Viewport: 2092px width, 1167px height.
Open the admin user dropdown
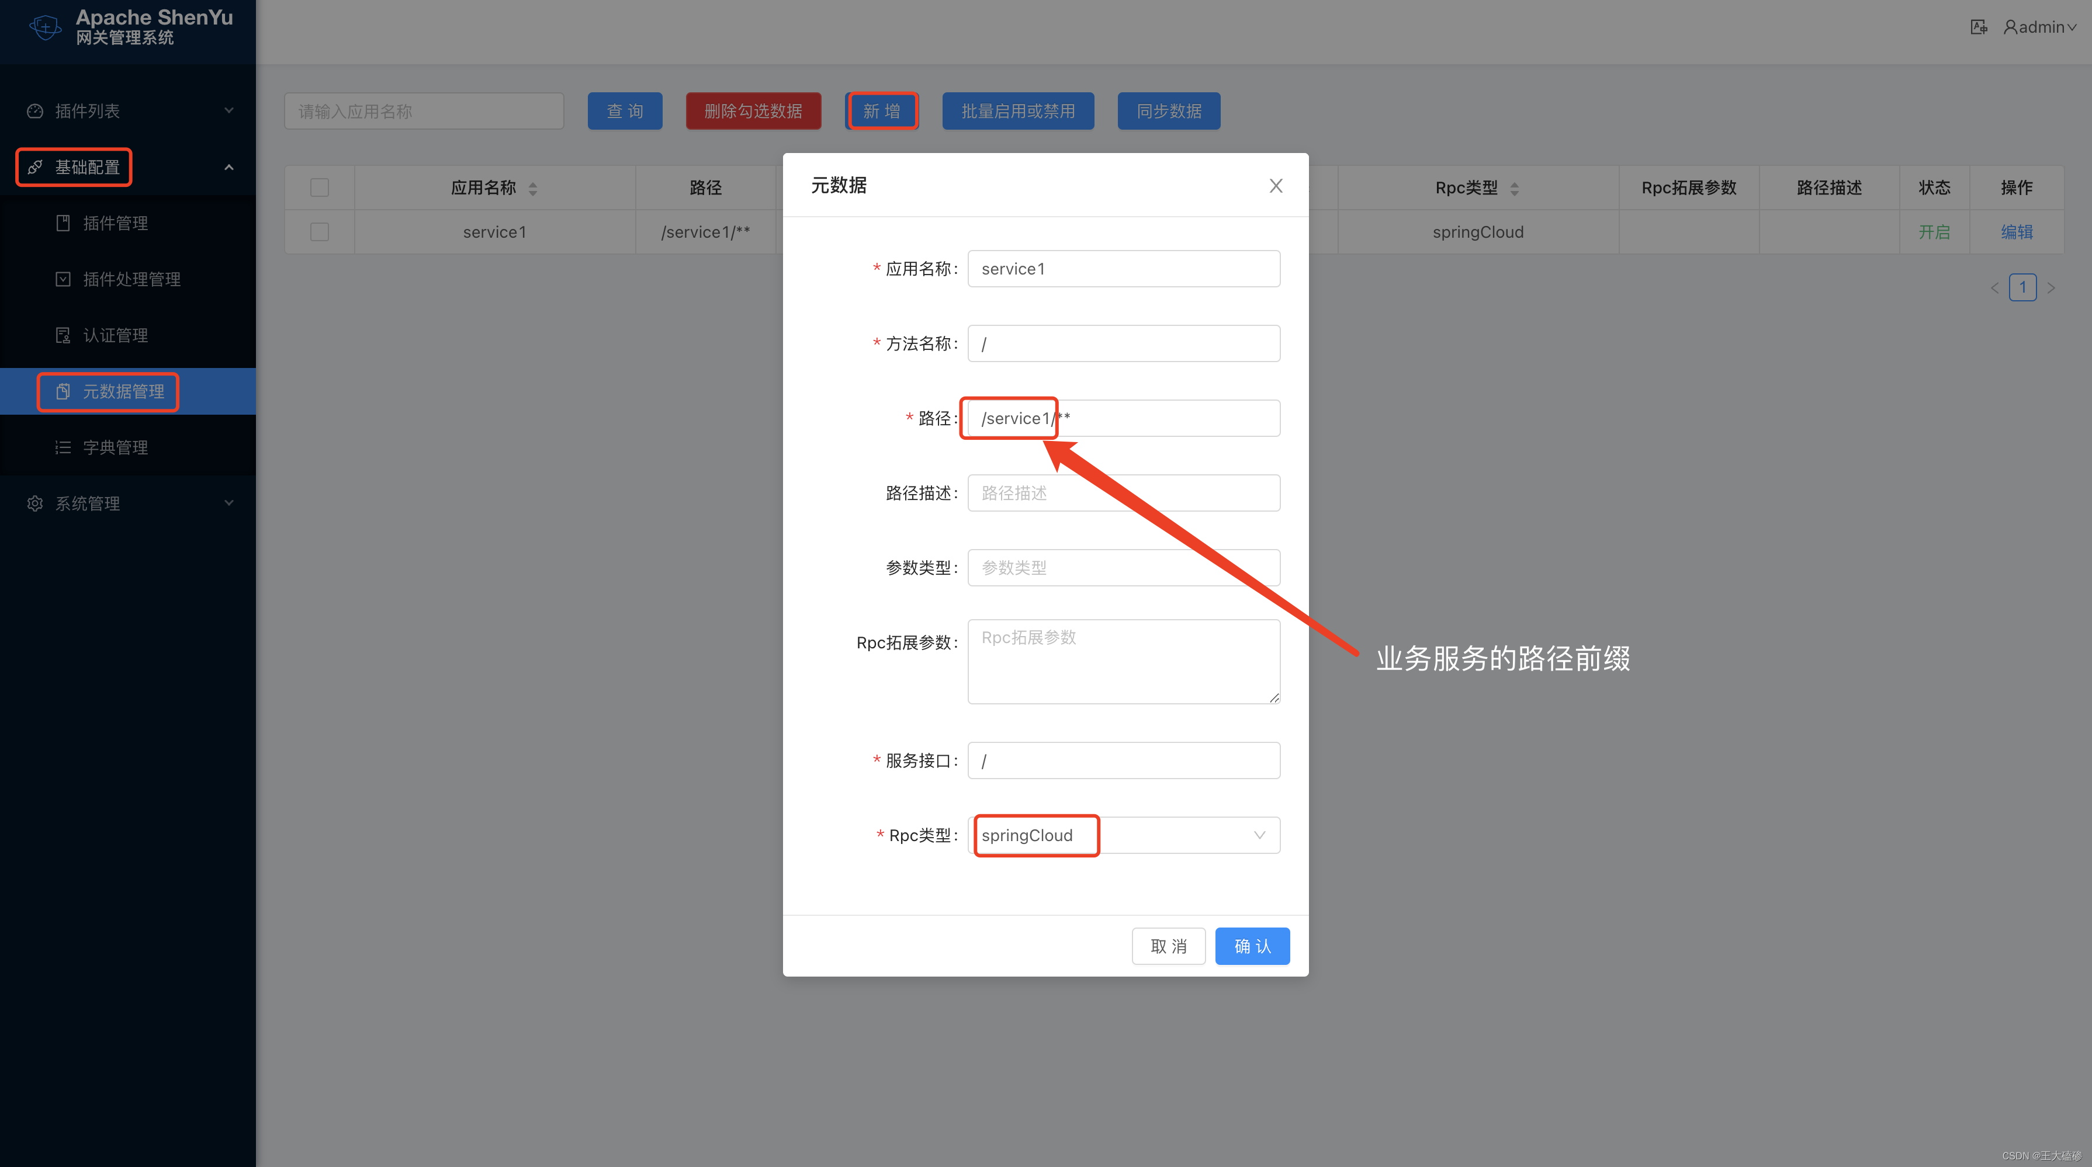click(x=2040, y=27)
